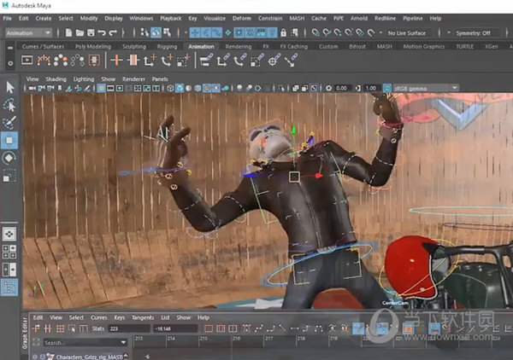513x360 pixels.
Task: Open the viewport Shading menu
Action: point(56,78)
